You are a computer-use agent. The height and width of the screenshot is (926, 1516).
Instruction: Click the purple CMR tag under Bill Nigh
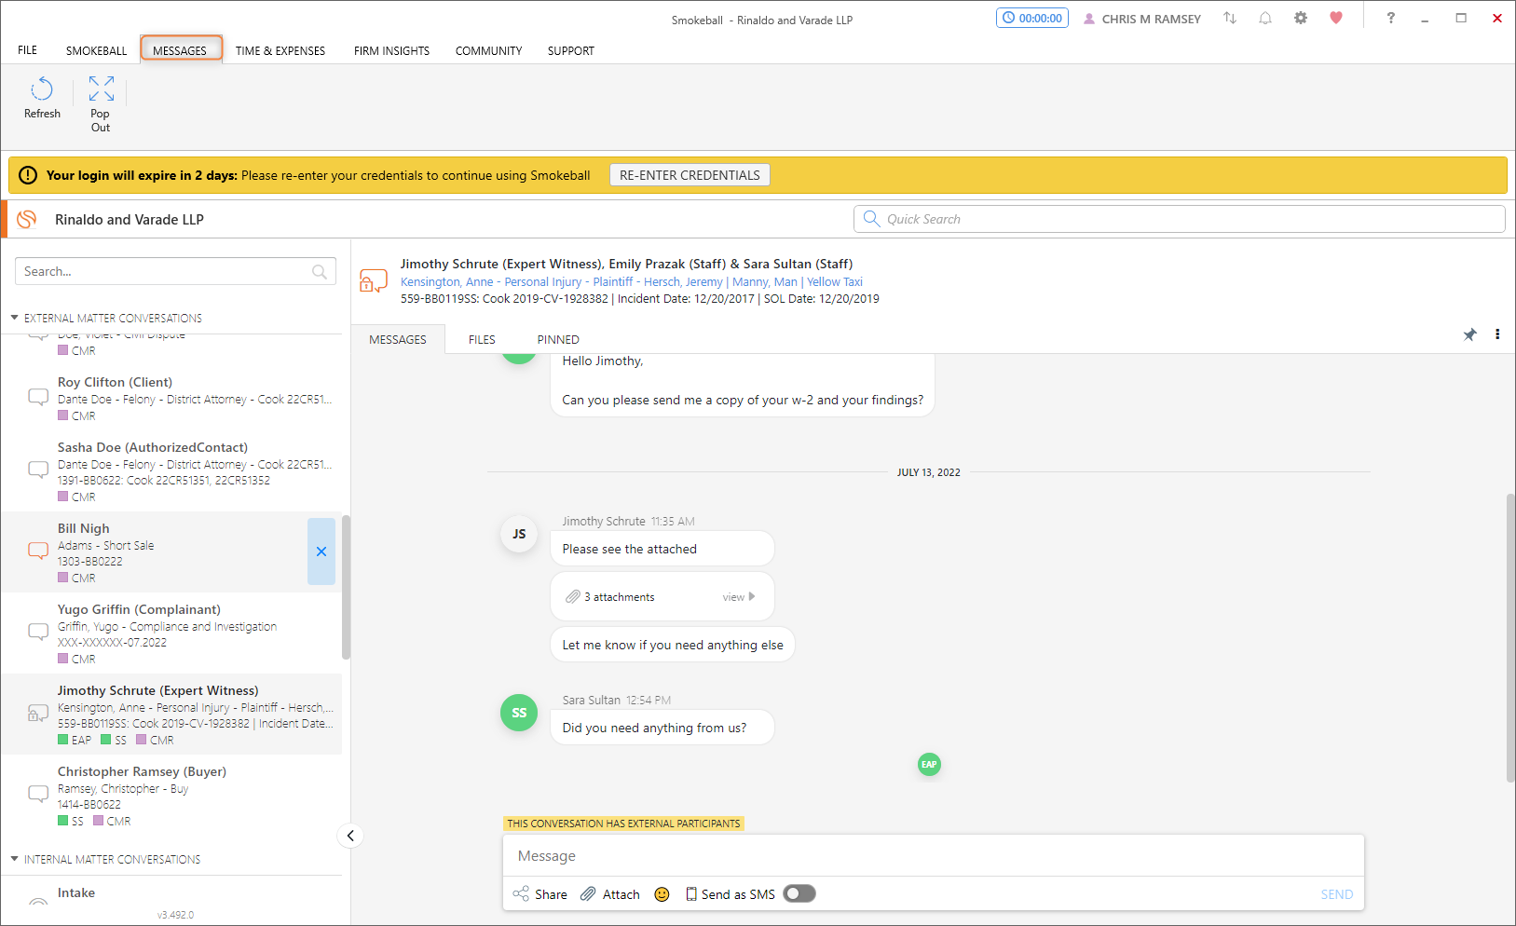click(76, 579)
